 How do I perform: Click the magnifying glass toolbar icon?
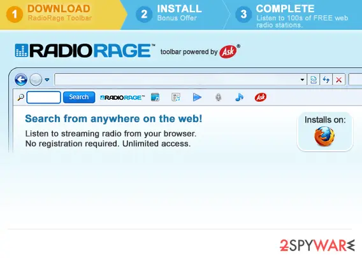coord(20,97)
